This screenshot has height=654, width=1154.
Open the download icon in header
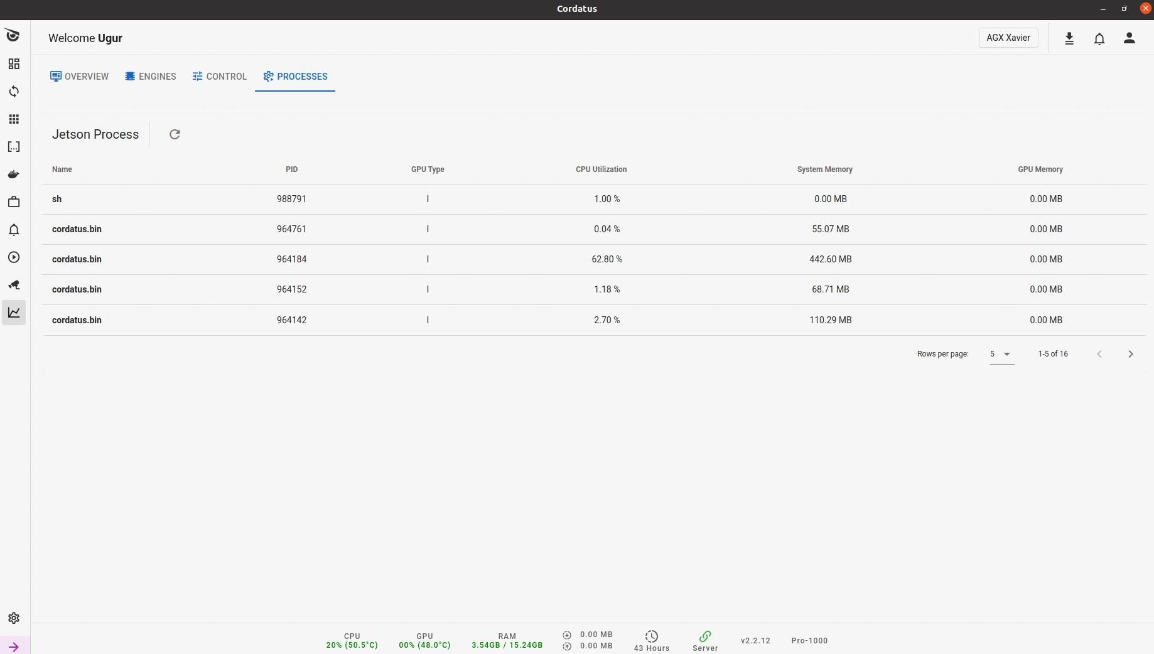tap(1069, 38)
